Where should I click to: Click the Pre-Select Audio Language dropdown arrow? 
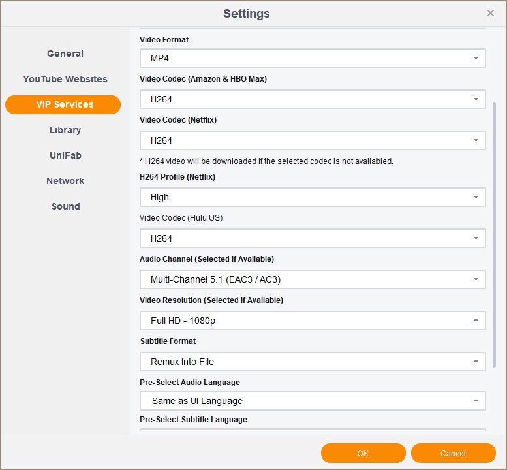click(x=476, y=401)
